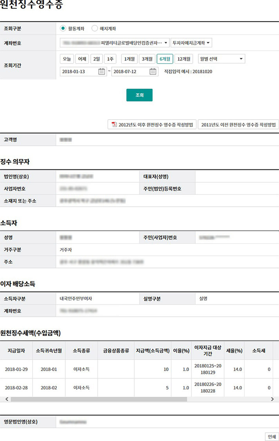Open the end date calendar picker icon
This screenshot has width=279, height=441.
[x=153, y=71]
